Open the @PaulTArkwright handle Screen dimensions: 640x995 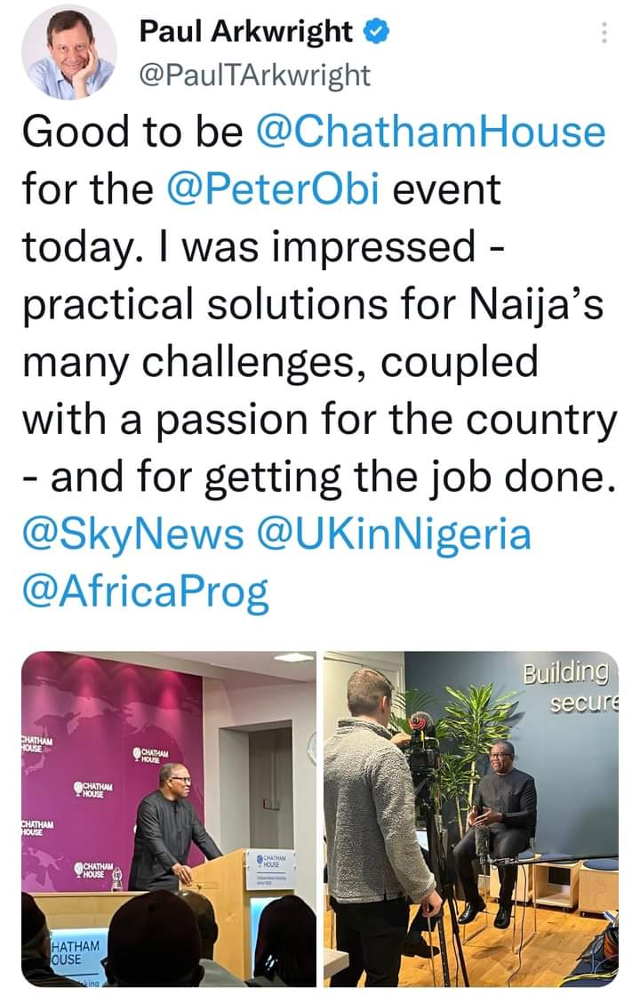coord(253,75)
